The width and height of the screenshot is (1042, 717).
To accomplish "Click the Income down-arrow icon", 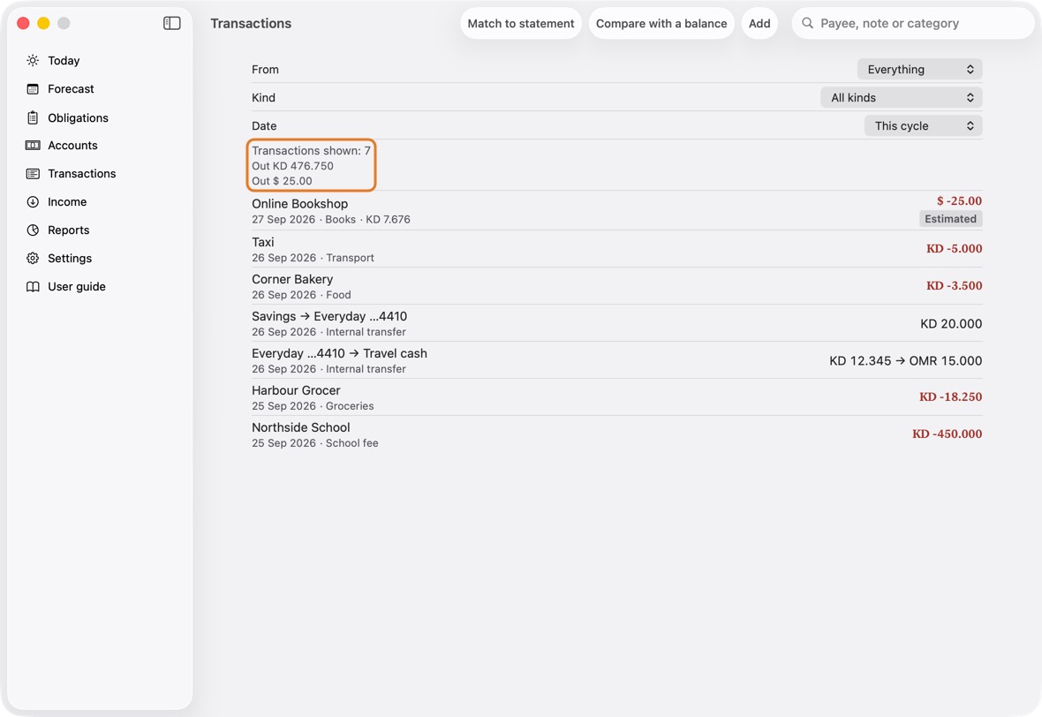I will 33,202.
